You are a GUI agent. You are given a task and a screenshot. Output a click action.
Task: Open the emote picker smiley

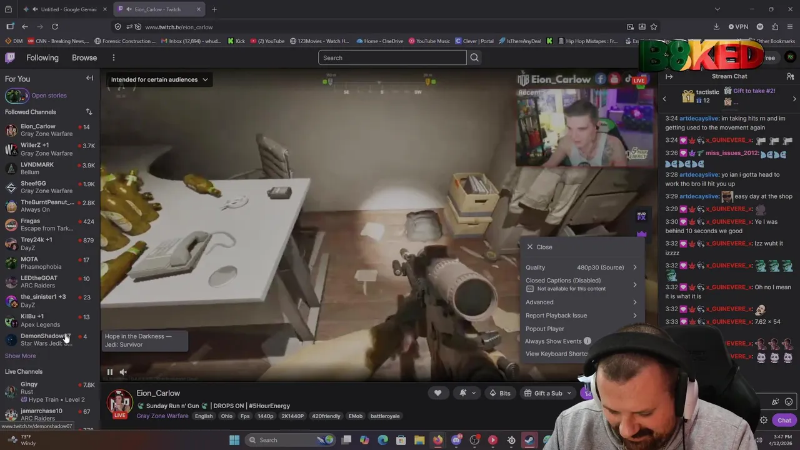click(x=789, y=402)
